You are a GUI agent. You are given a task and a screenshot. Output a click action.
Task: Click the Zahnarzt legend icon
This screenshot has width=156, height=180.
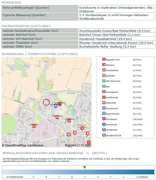point(104,65)
